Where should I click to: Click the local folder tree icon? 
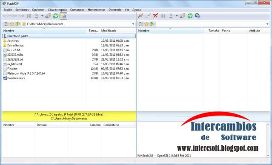tap(6, 24)
